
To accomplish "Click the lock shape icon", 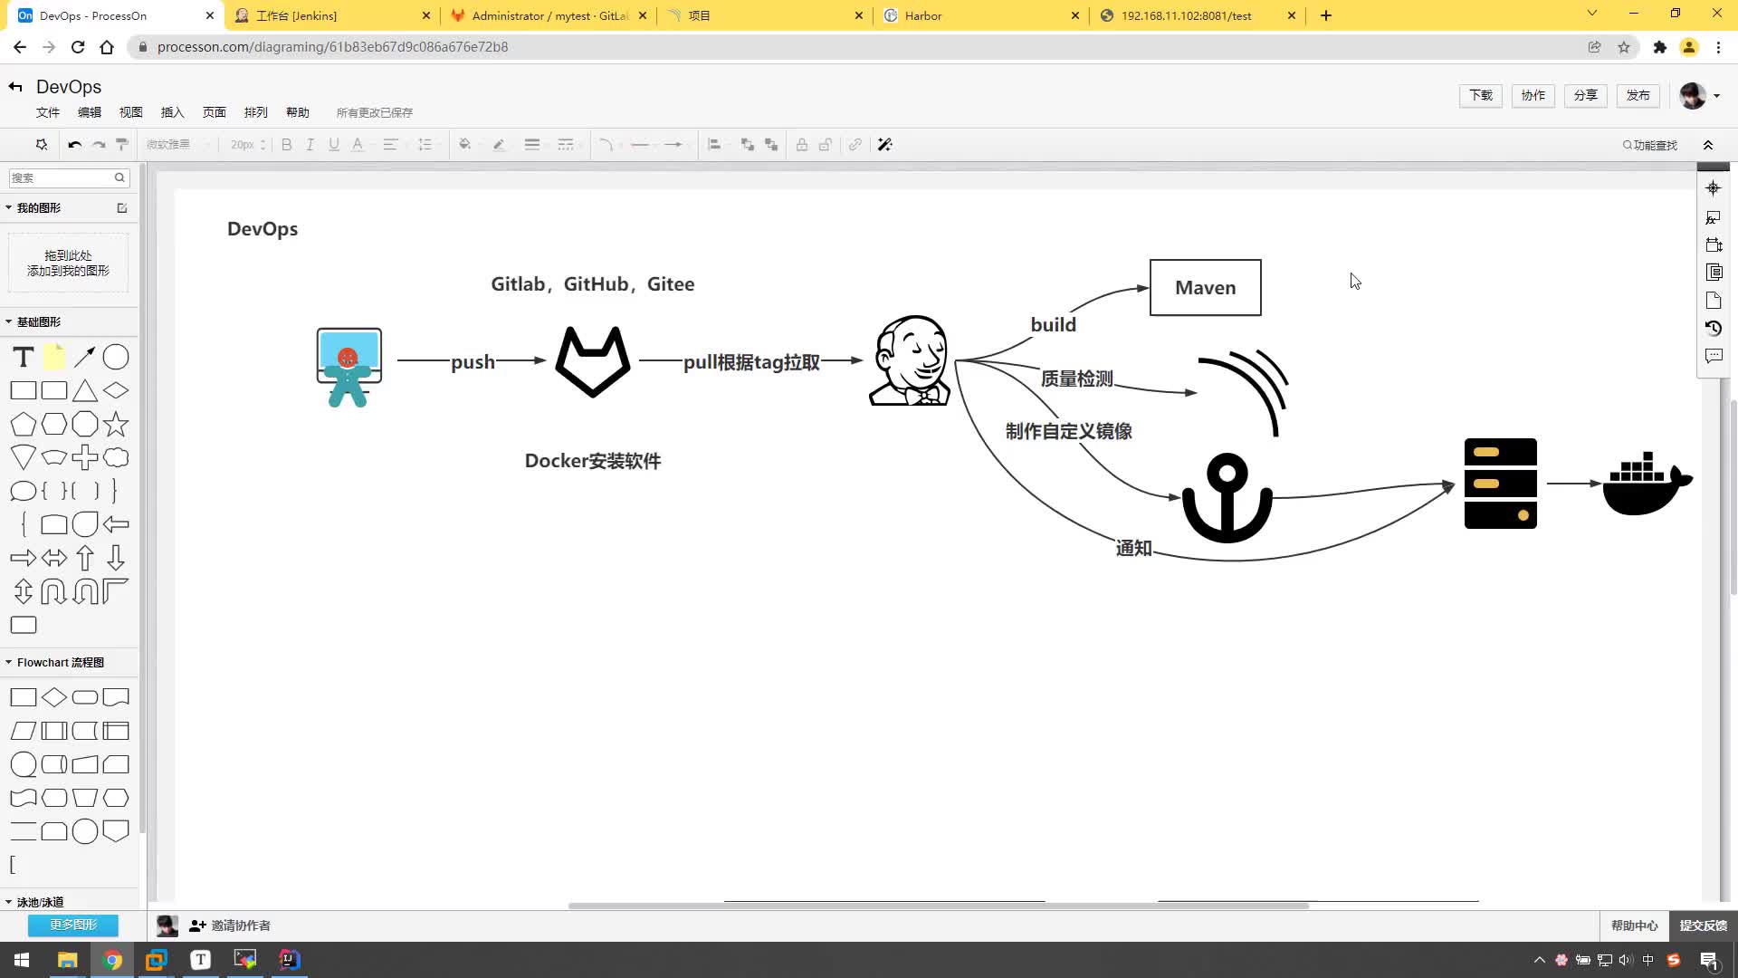I will tap(802, 145).
